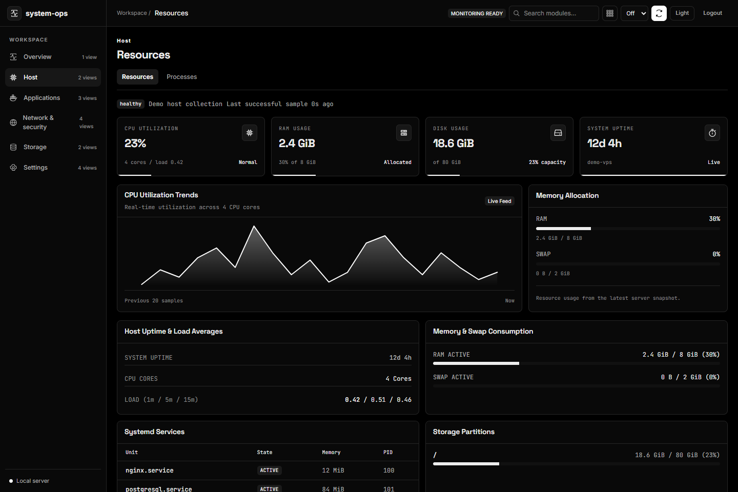Viewport: 738px width, 492px height.
Task: Open Network & security in the sidebar
Action: [53, 122]
